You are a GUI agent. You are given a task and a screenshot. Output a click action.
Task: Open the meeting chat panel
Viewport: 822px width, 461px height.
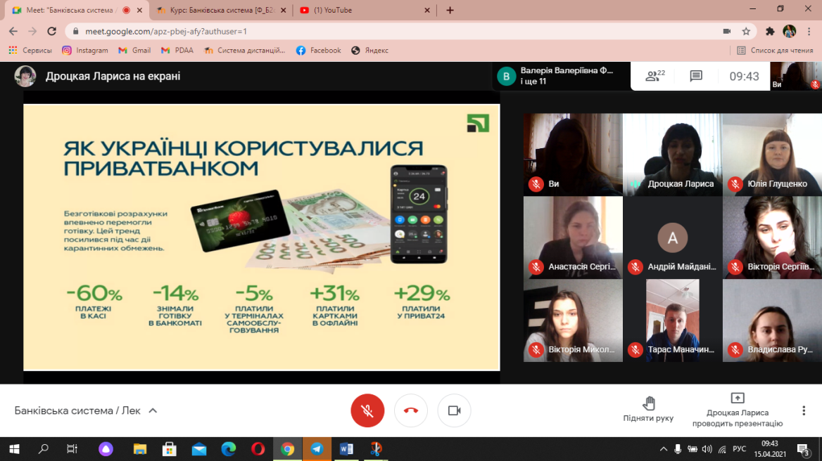tap(695, 77)
